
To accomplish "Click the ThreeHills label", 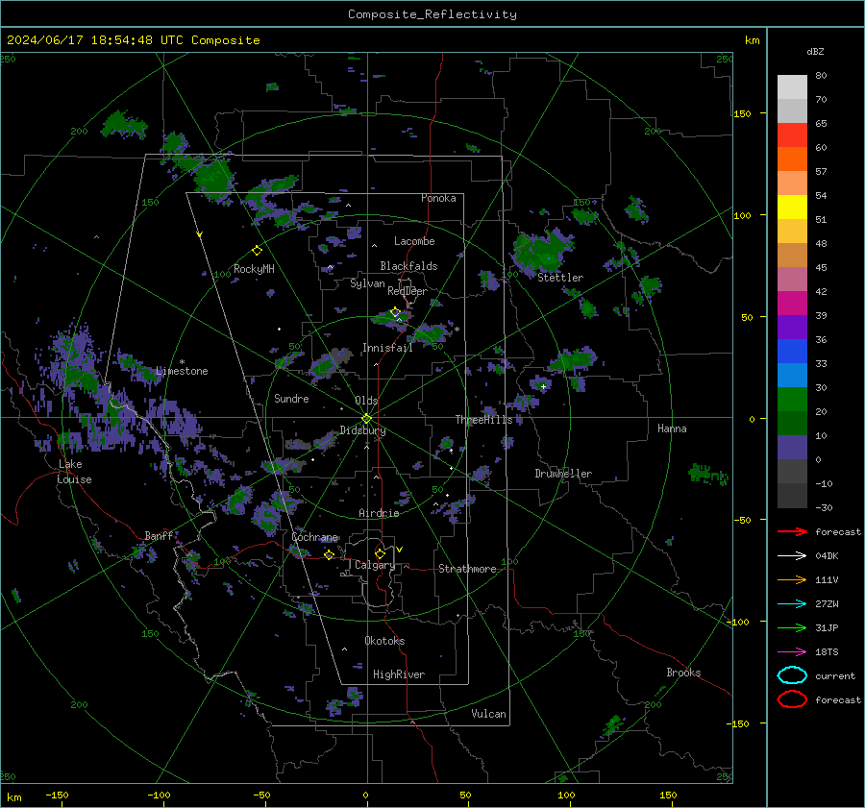I will click(483, 420).
